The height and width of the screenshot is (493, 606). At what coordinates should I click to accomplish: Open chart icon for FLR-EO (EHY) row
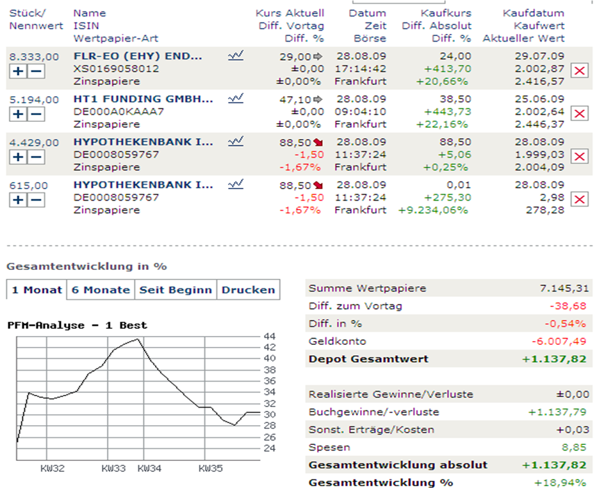235,56
